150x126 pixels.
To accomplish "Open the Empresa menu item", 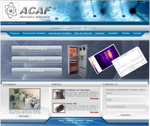I will [x=15, y=33].
